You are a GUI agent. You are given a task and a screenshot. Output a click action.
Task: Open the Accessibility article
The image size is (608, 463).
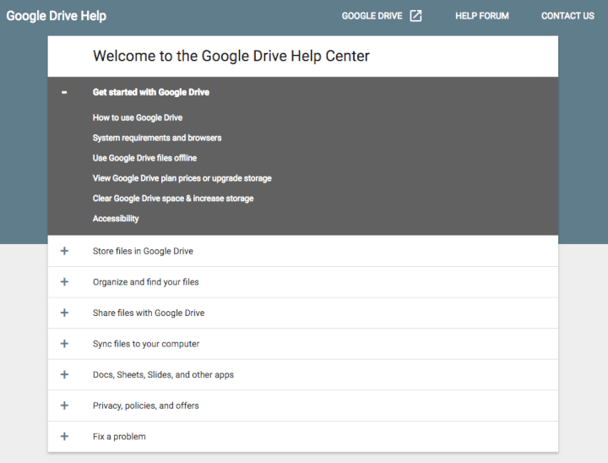pos(116,219)
